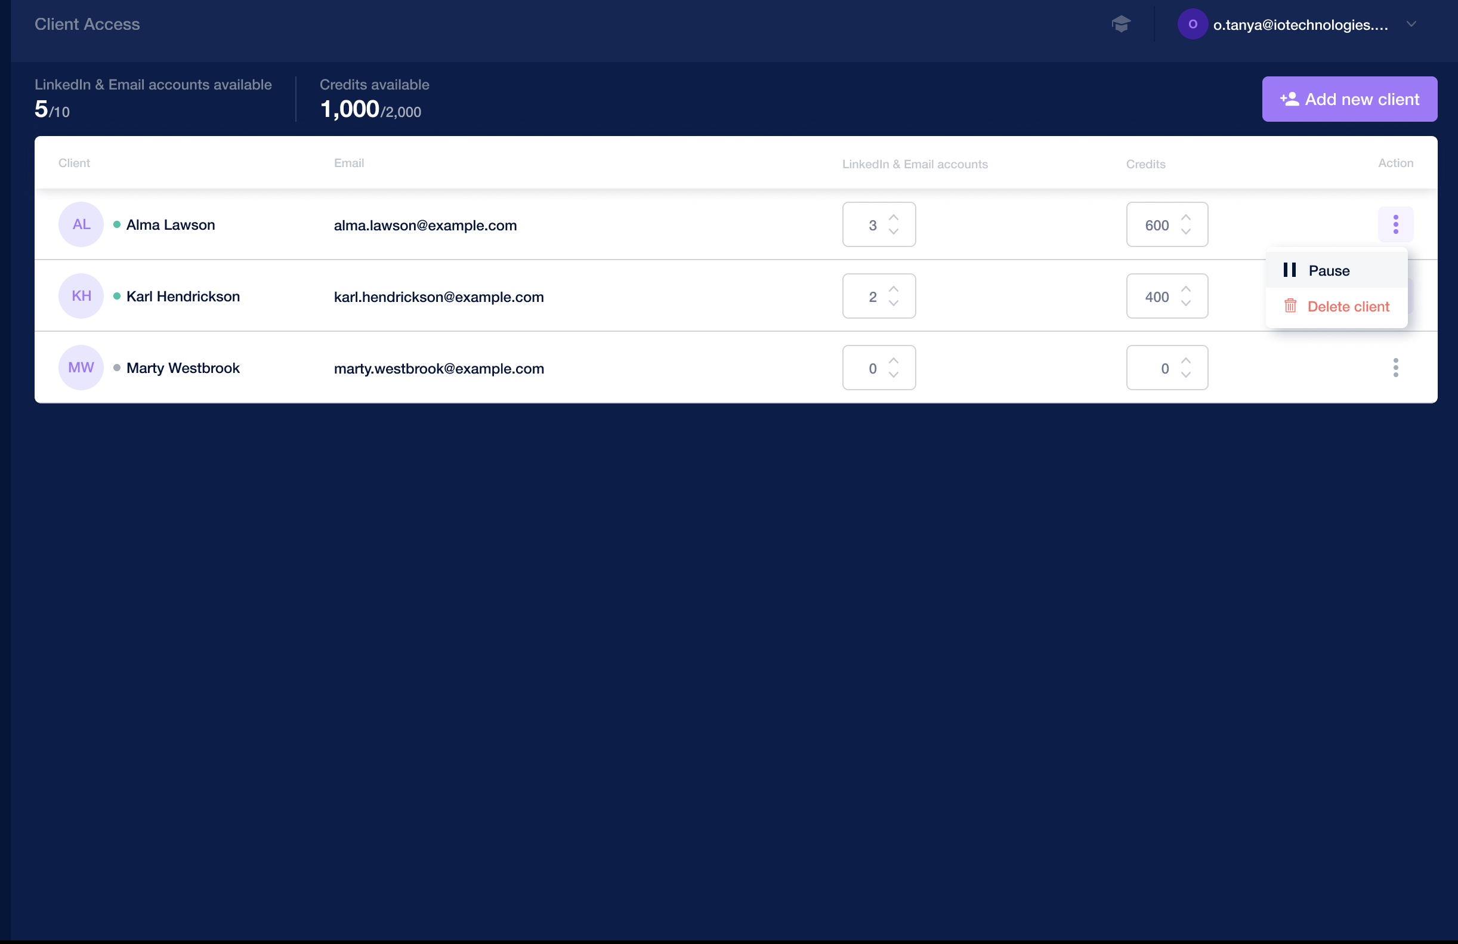Open Marty Westbrook's three-dot action menu
Viewport: 1458px width, 944px height.
pyautogui.click(x=1395, y=368)
